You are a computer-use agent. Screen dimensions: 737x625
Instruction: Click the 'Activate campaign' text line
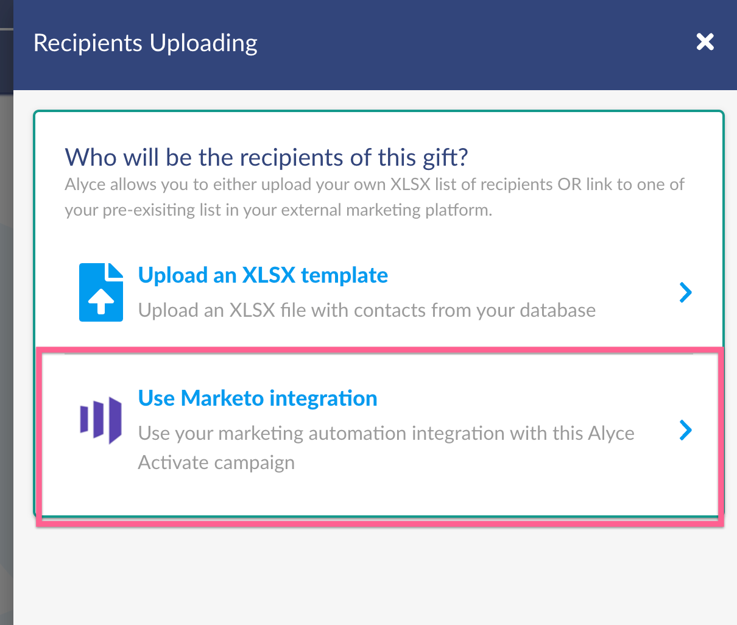[216, 462]
